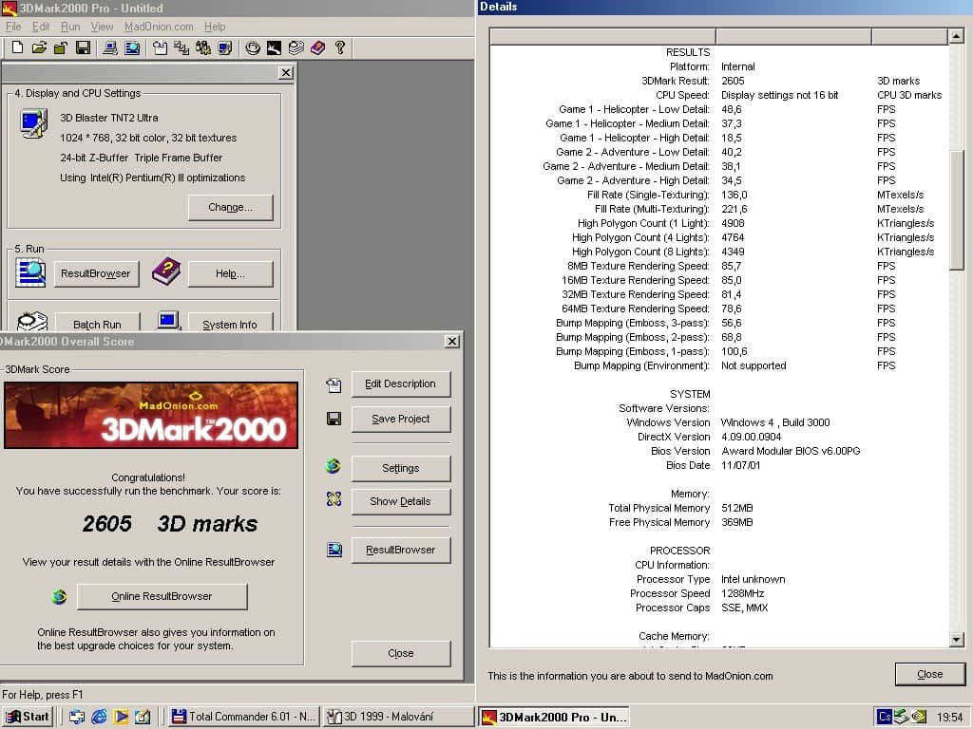
Task: Click the Online ResultBrowser button
Action: point(162,596)
